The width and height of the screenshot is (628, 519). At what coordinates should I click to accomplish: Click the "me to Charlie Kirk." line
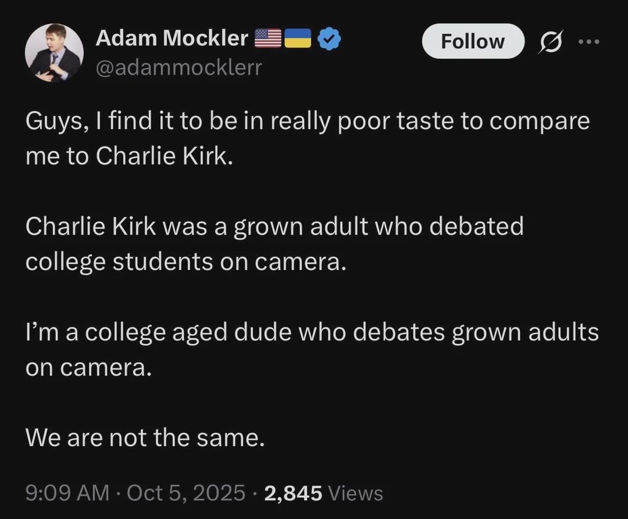[129, 157]
